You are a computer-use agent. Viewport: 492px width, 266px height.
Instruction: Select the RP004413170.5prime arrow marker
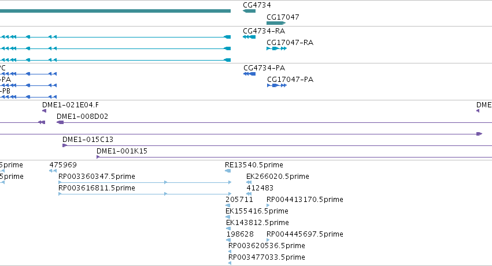(x=268, y=205)
